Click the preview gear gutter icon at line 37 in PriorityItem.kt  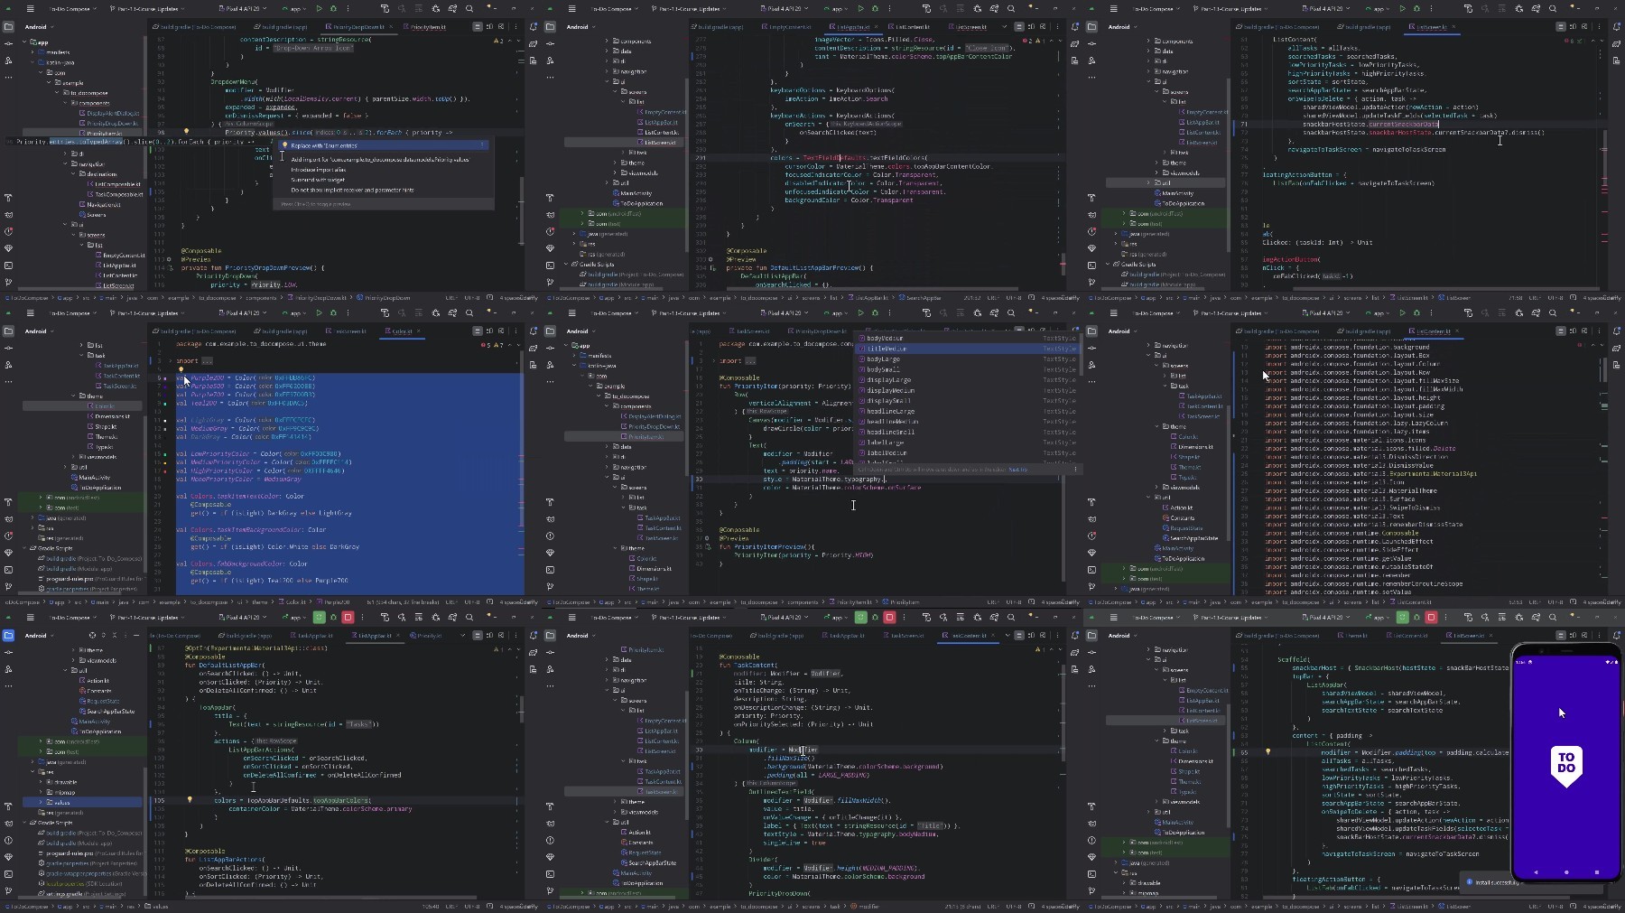click(x=707, y=538)
